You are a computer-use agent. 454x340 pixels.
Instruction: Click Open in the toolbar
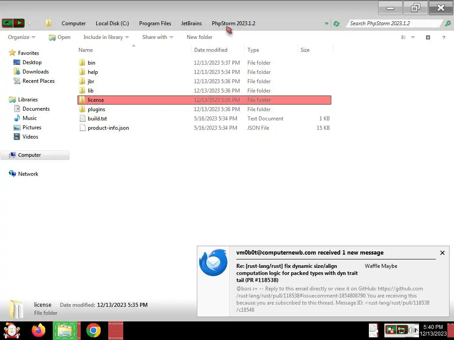[x=60, y=37]
